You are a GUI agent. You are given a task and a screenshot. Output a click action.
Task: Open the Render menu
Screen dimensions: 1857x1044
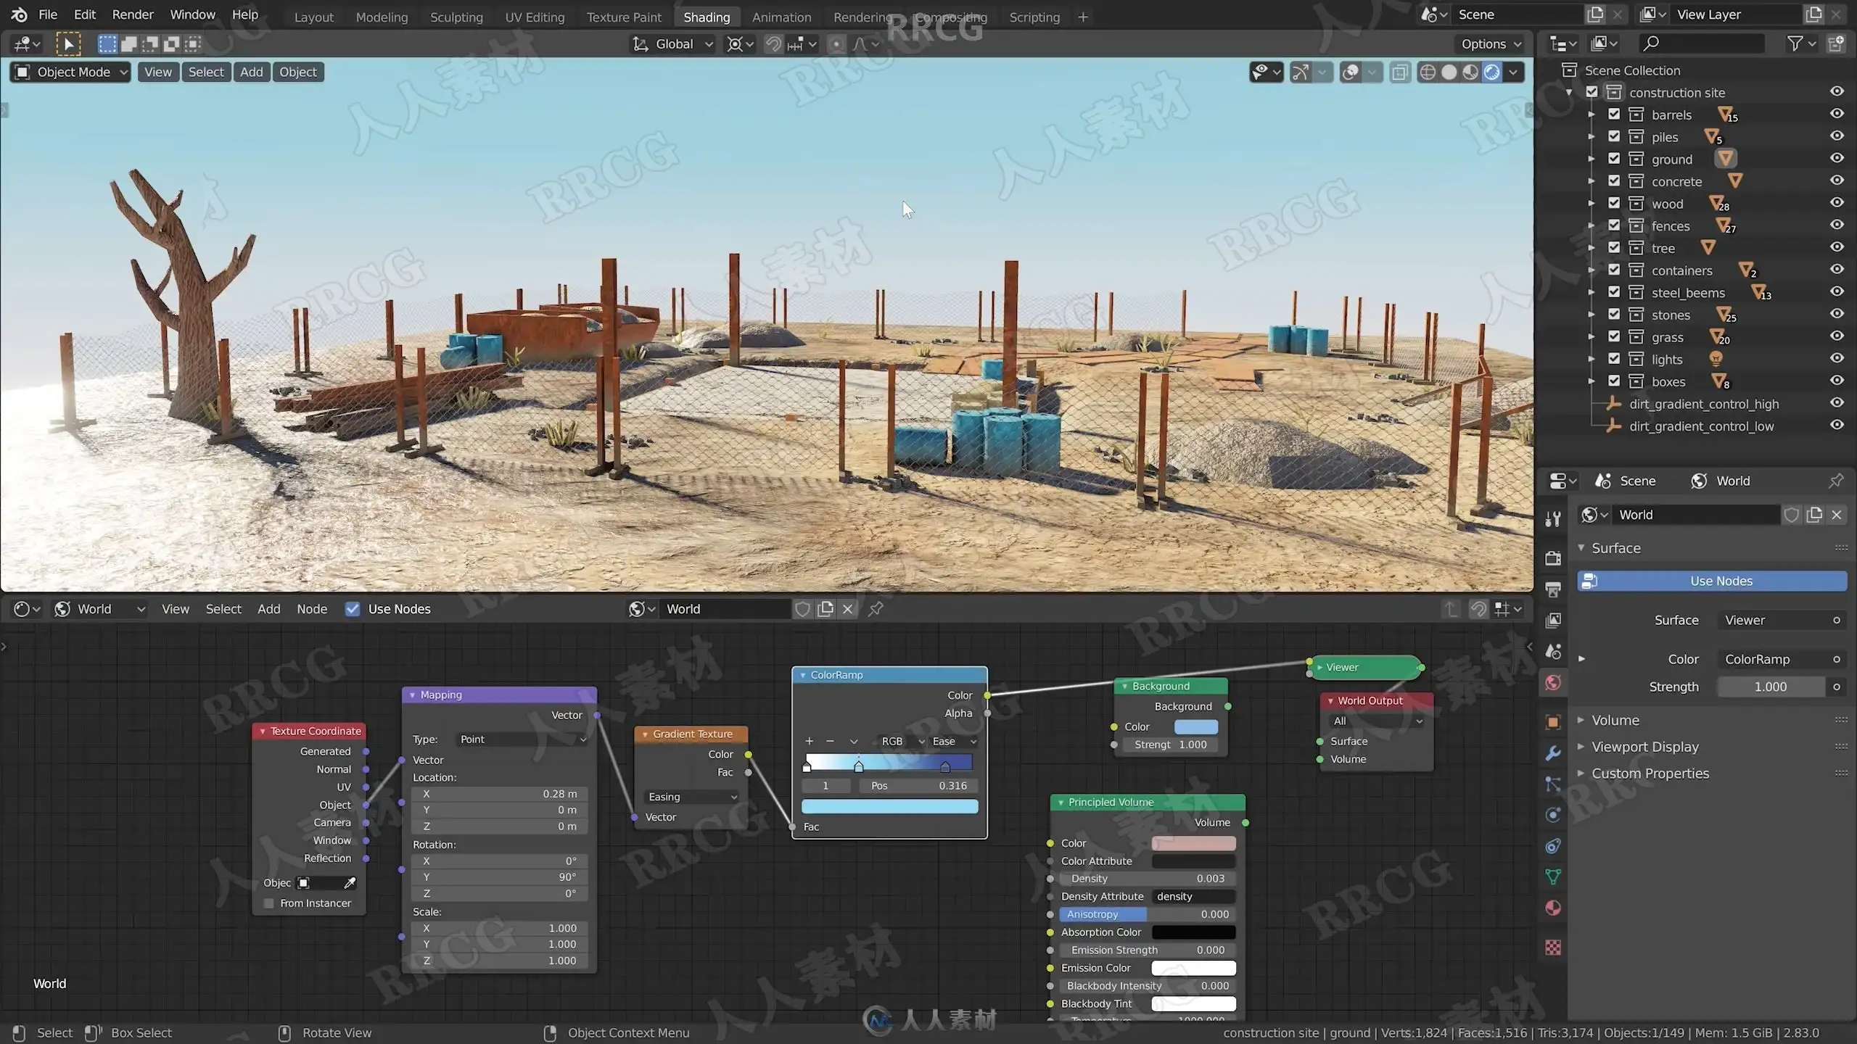pyautogui.click(x=133, y=14)
